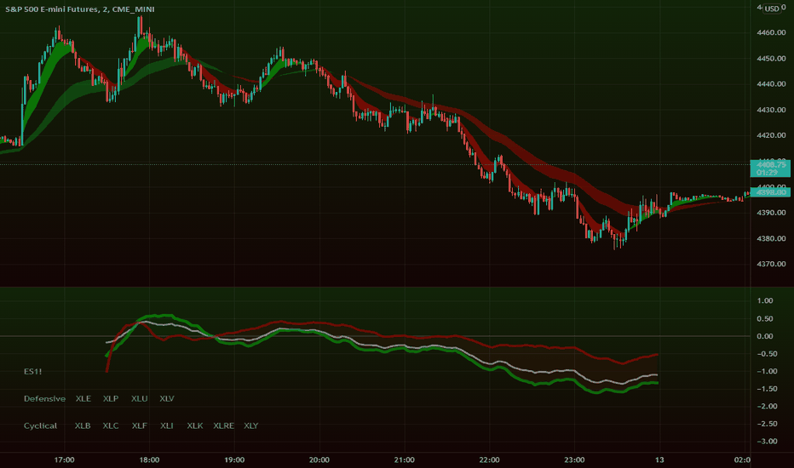This screenshot has height=468, width=794.
Task: Click the 4450.00 price axis label
Action: 771,58
